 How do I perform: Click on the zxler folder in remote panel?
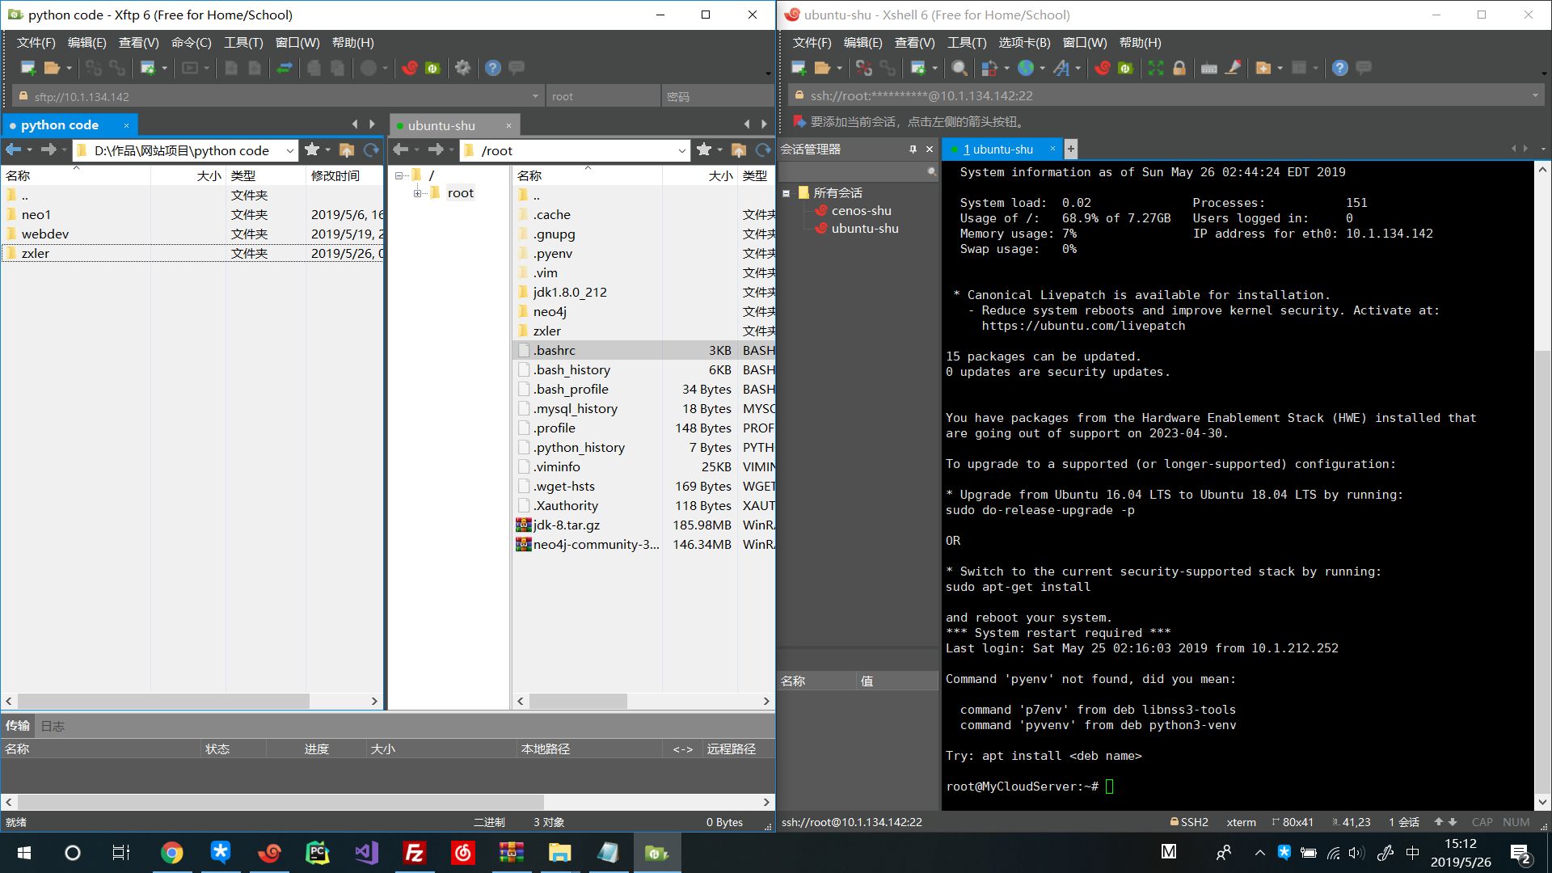coord(548,331)
